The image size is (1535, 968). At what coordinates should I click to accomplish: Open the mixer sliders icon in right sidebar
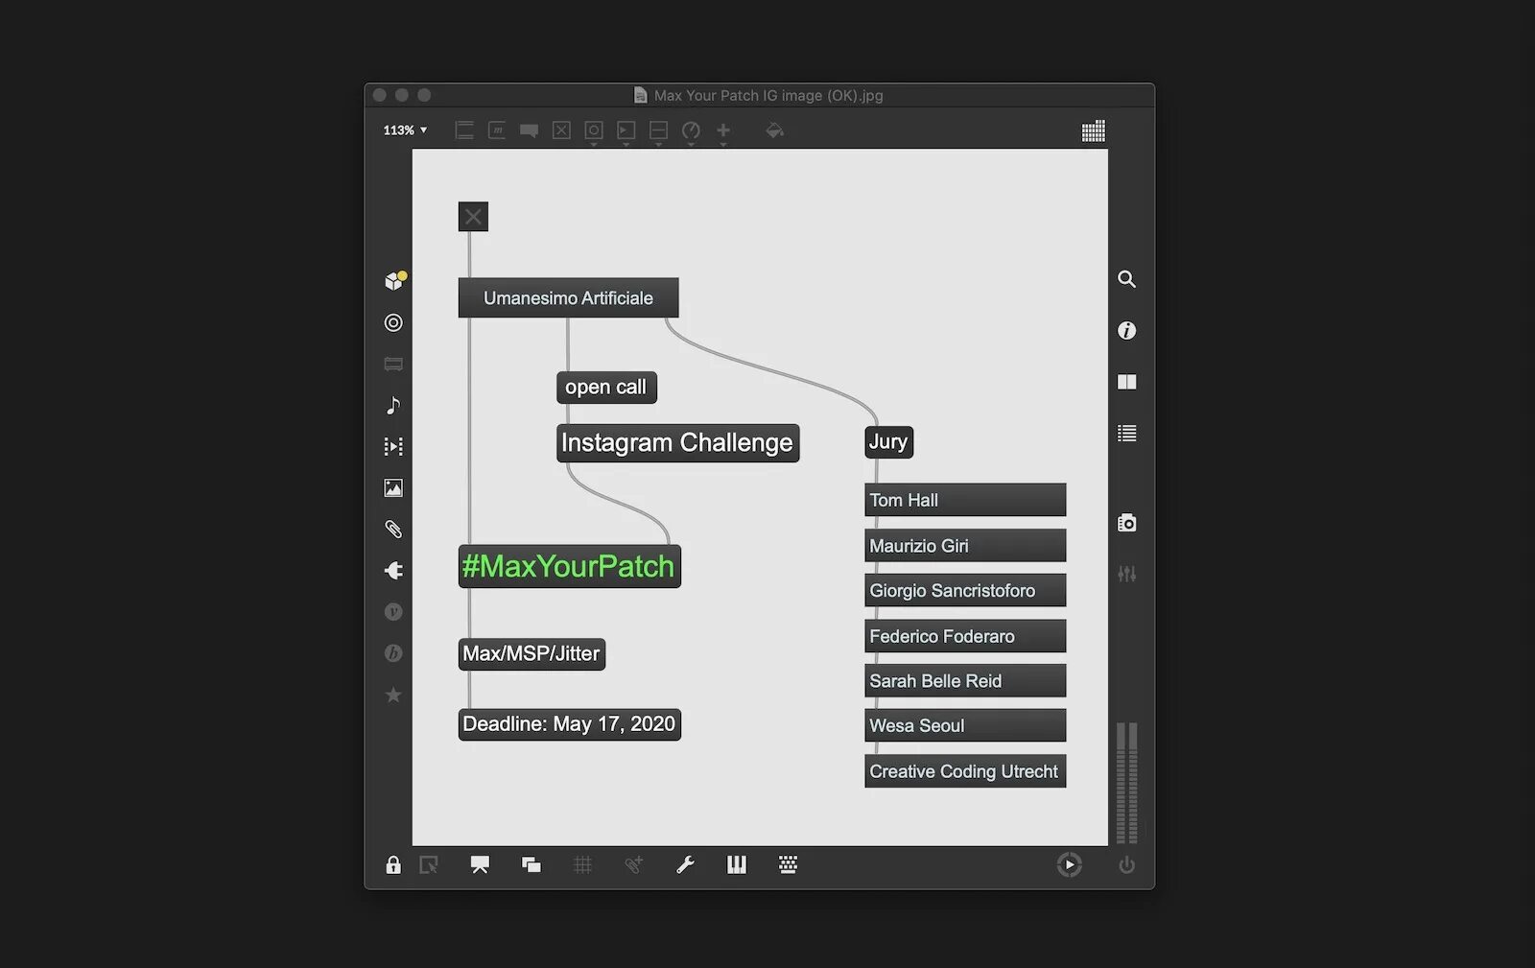1127,574
